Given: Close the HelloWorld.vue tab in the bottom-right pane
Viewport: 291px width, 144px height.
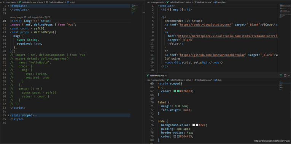Looking at the screenshot, I should coord(166,75).
